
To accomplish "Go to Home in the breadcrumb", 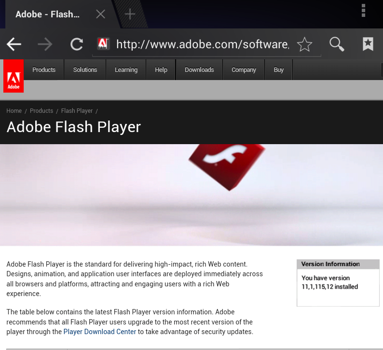I will pyautogui.click(x=14, y=111).
